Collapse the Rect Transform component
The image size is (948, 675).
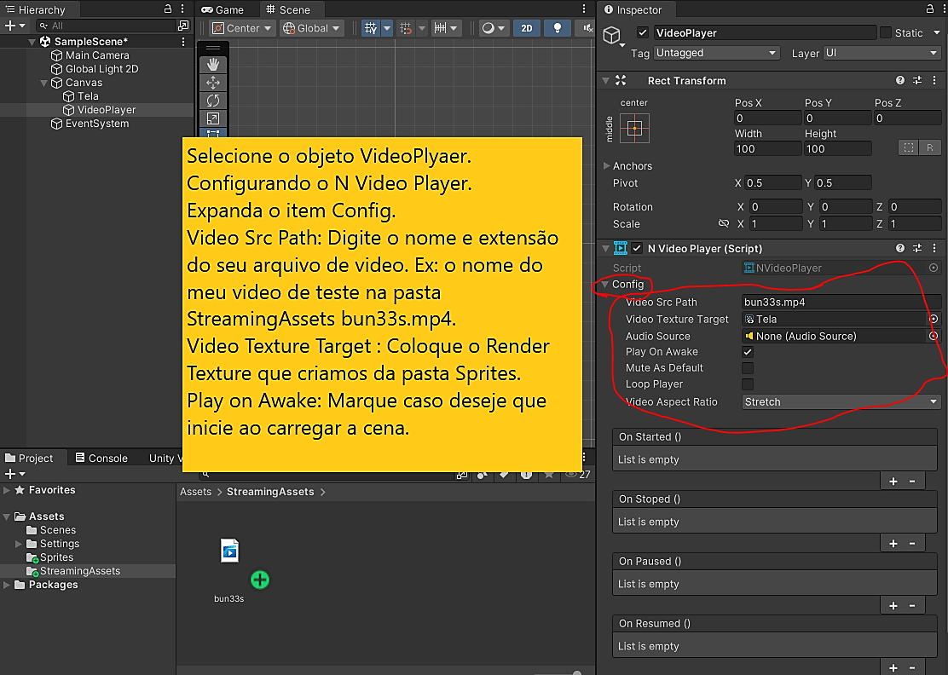point(606,80)
